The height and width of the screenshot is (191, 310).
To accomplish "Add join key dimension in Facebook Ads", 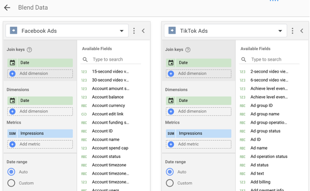I will [40, 74].
